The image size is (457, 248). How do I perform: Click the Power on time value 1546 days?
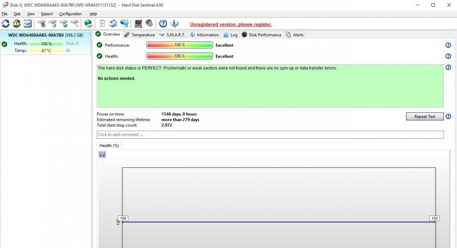[179, 114]
